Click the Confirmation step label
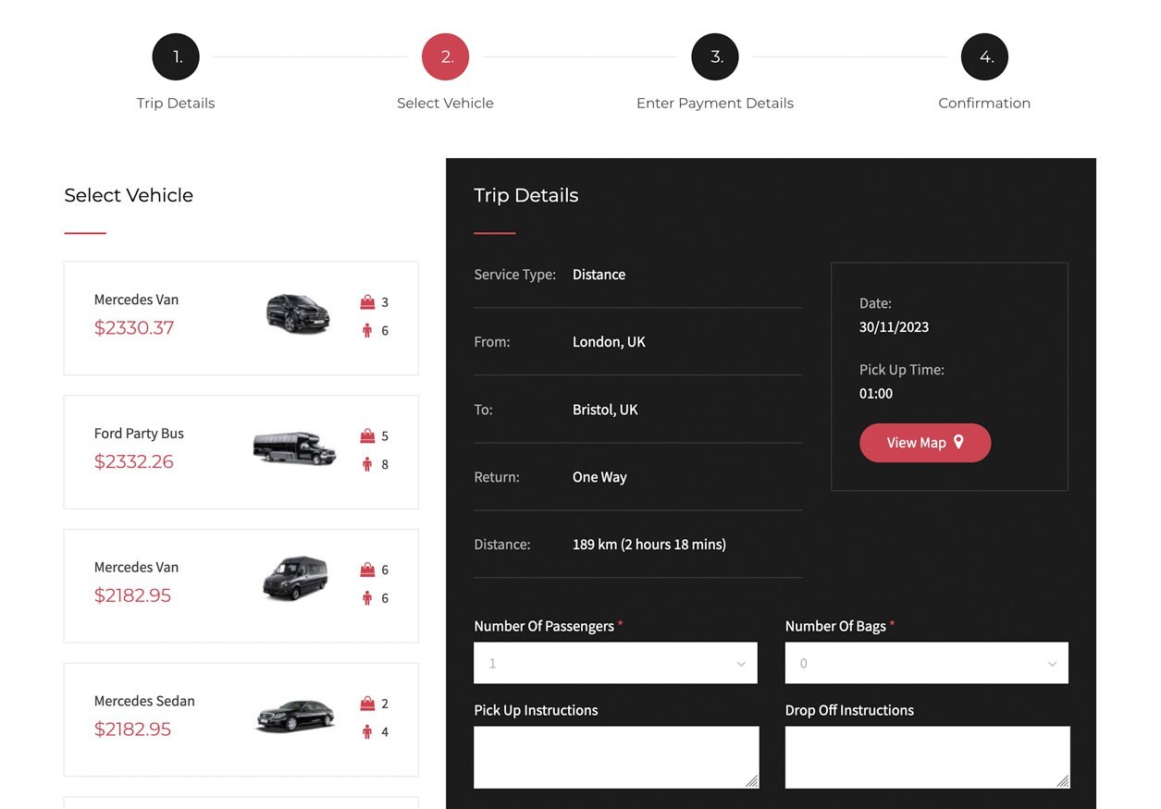 click(984, 103)
